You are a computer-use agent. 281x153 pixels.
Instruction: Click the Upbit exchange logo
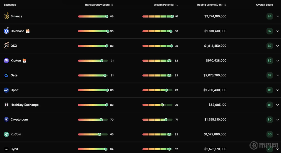(6, 90)
